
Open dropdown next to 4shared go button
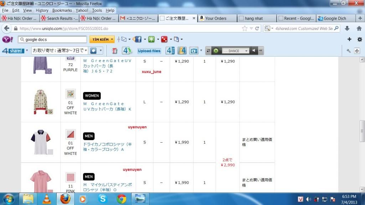[x=101, y=51]
